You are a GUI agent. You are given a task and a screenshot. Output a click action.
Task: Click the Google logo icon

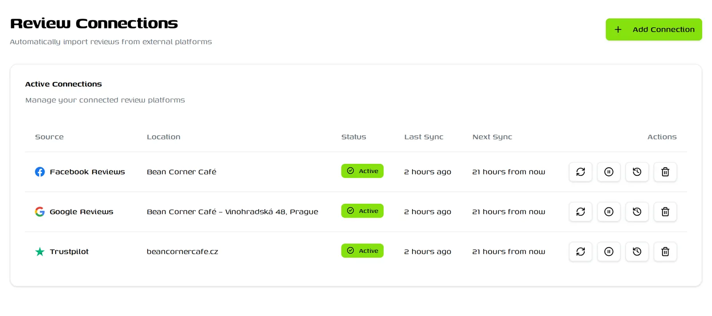pyautogui.click(x=40, y=212)
